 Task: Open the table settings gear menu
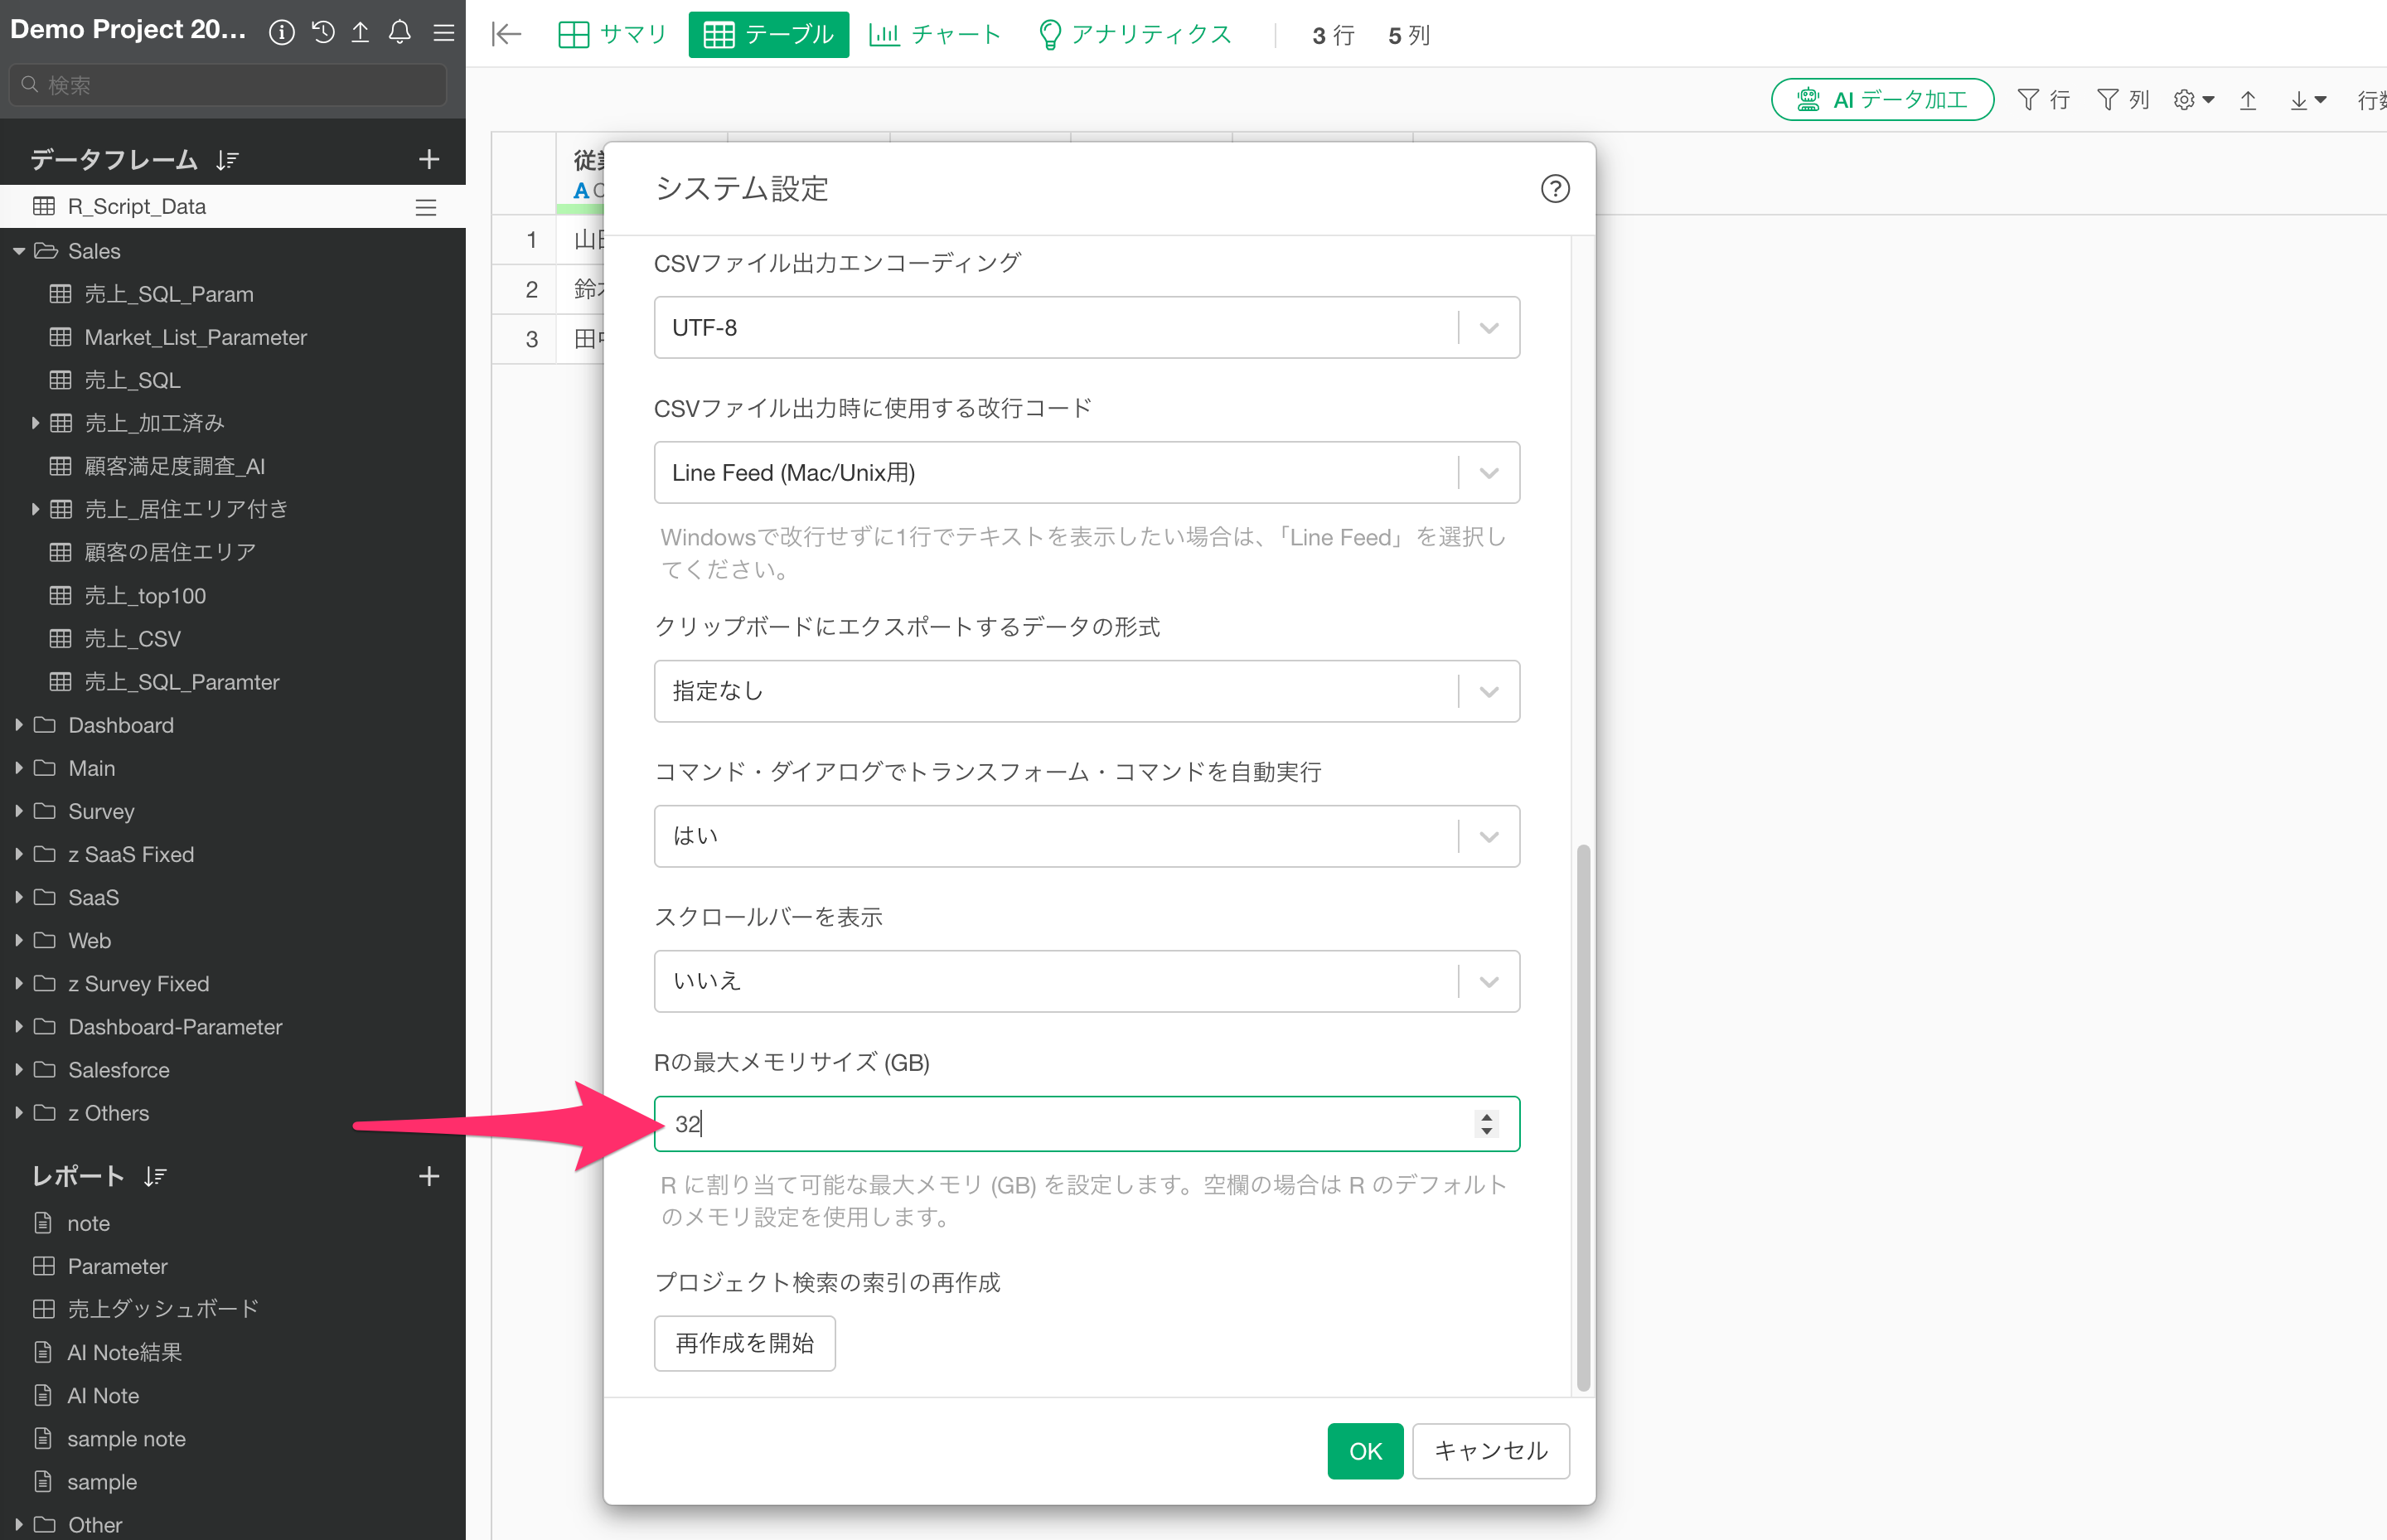coord(2193,100)
